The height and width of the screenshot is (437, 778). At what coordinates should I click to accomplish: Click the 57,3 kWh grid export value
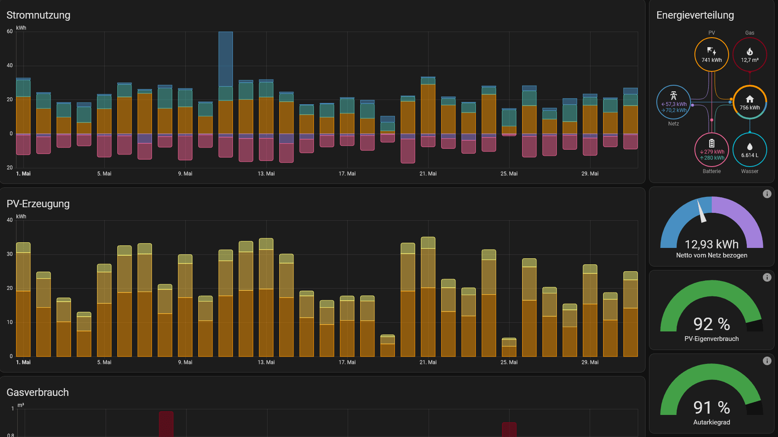[x=674, y=104]
